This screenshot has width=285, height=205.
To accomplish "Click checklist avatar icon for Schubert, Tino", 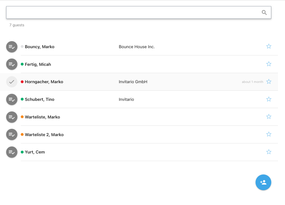I will (x=12, y=99).
